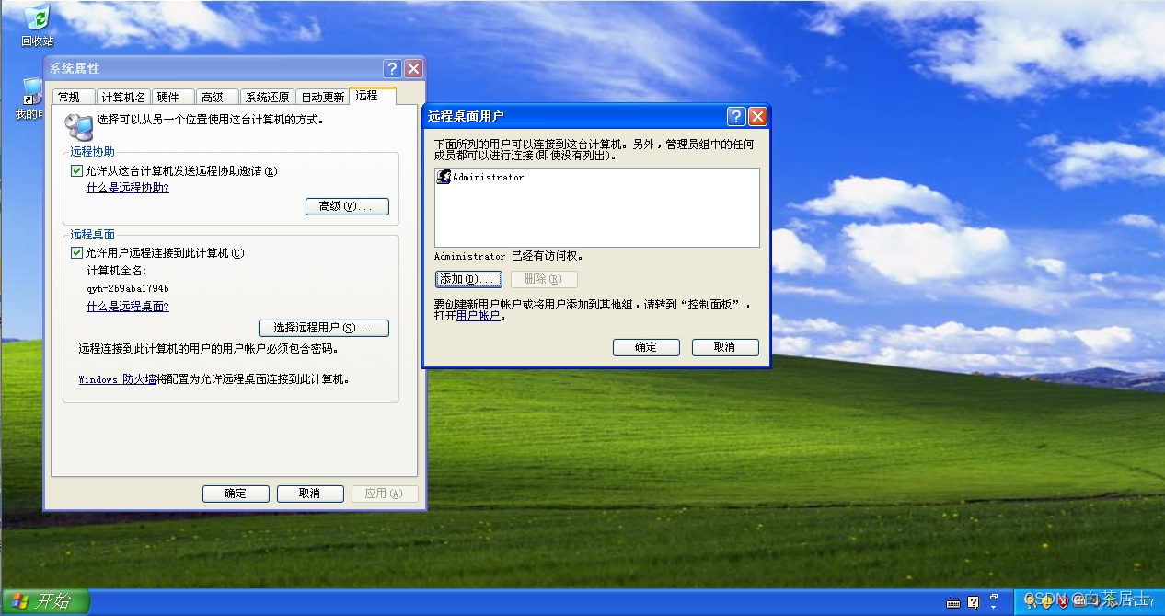The image size is (1165, 616).
Task: Click the 开始 Start button
Action: click(x=45, y=602)
